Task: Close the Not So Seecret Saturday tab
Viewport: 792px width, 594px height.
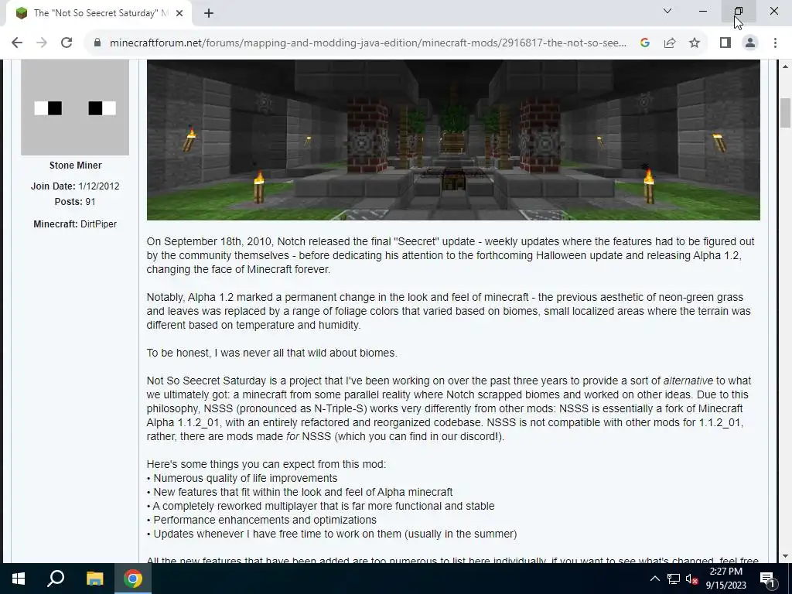Action: click(179, 13)
